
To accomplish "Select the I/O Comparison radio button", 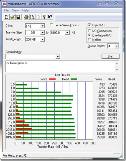I will [x=89, y=31].
